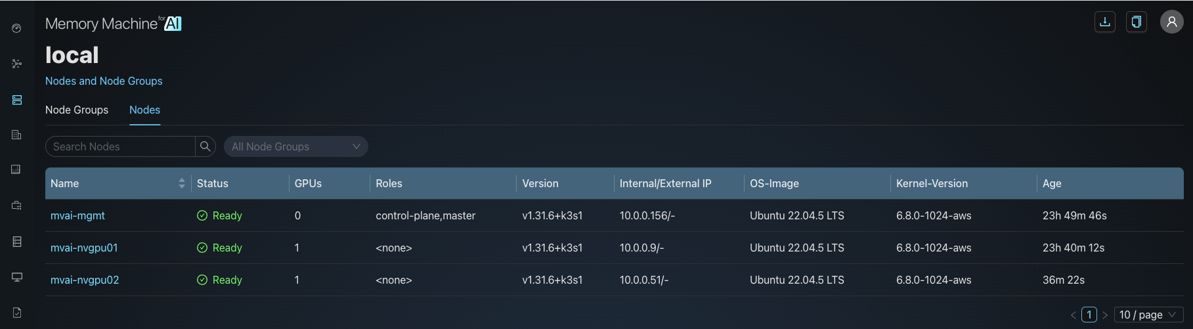The width and height of the screenshot is (1193, 329).
Task: Click the search magnifier button
Action: point(206,146)
